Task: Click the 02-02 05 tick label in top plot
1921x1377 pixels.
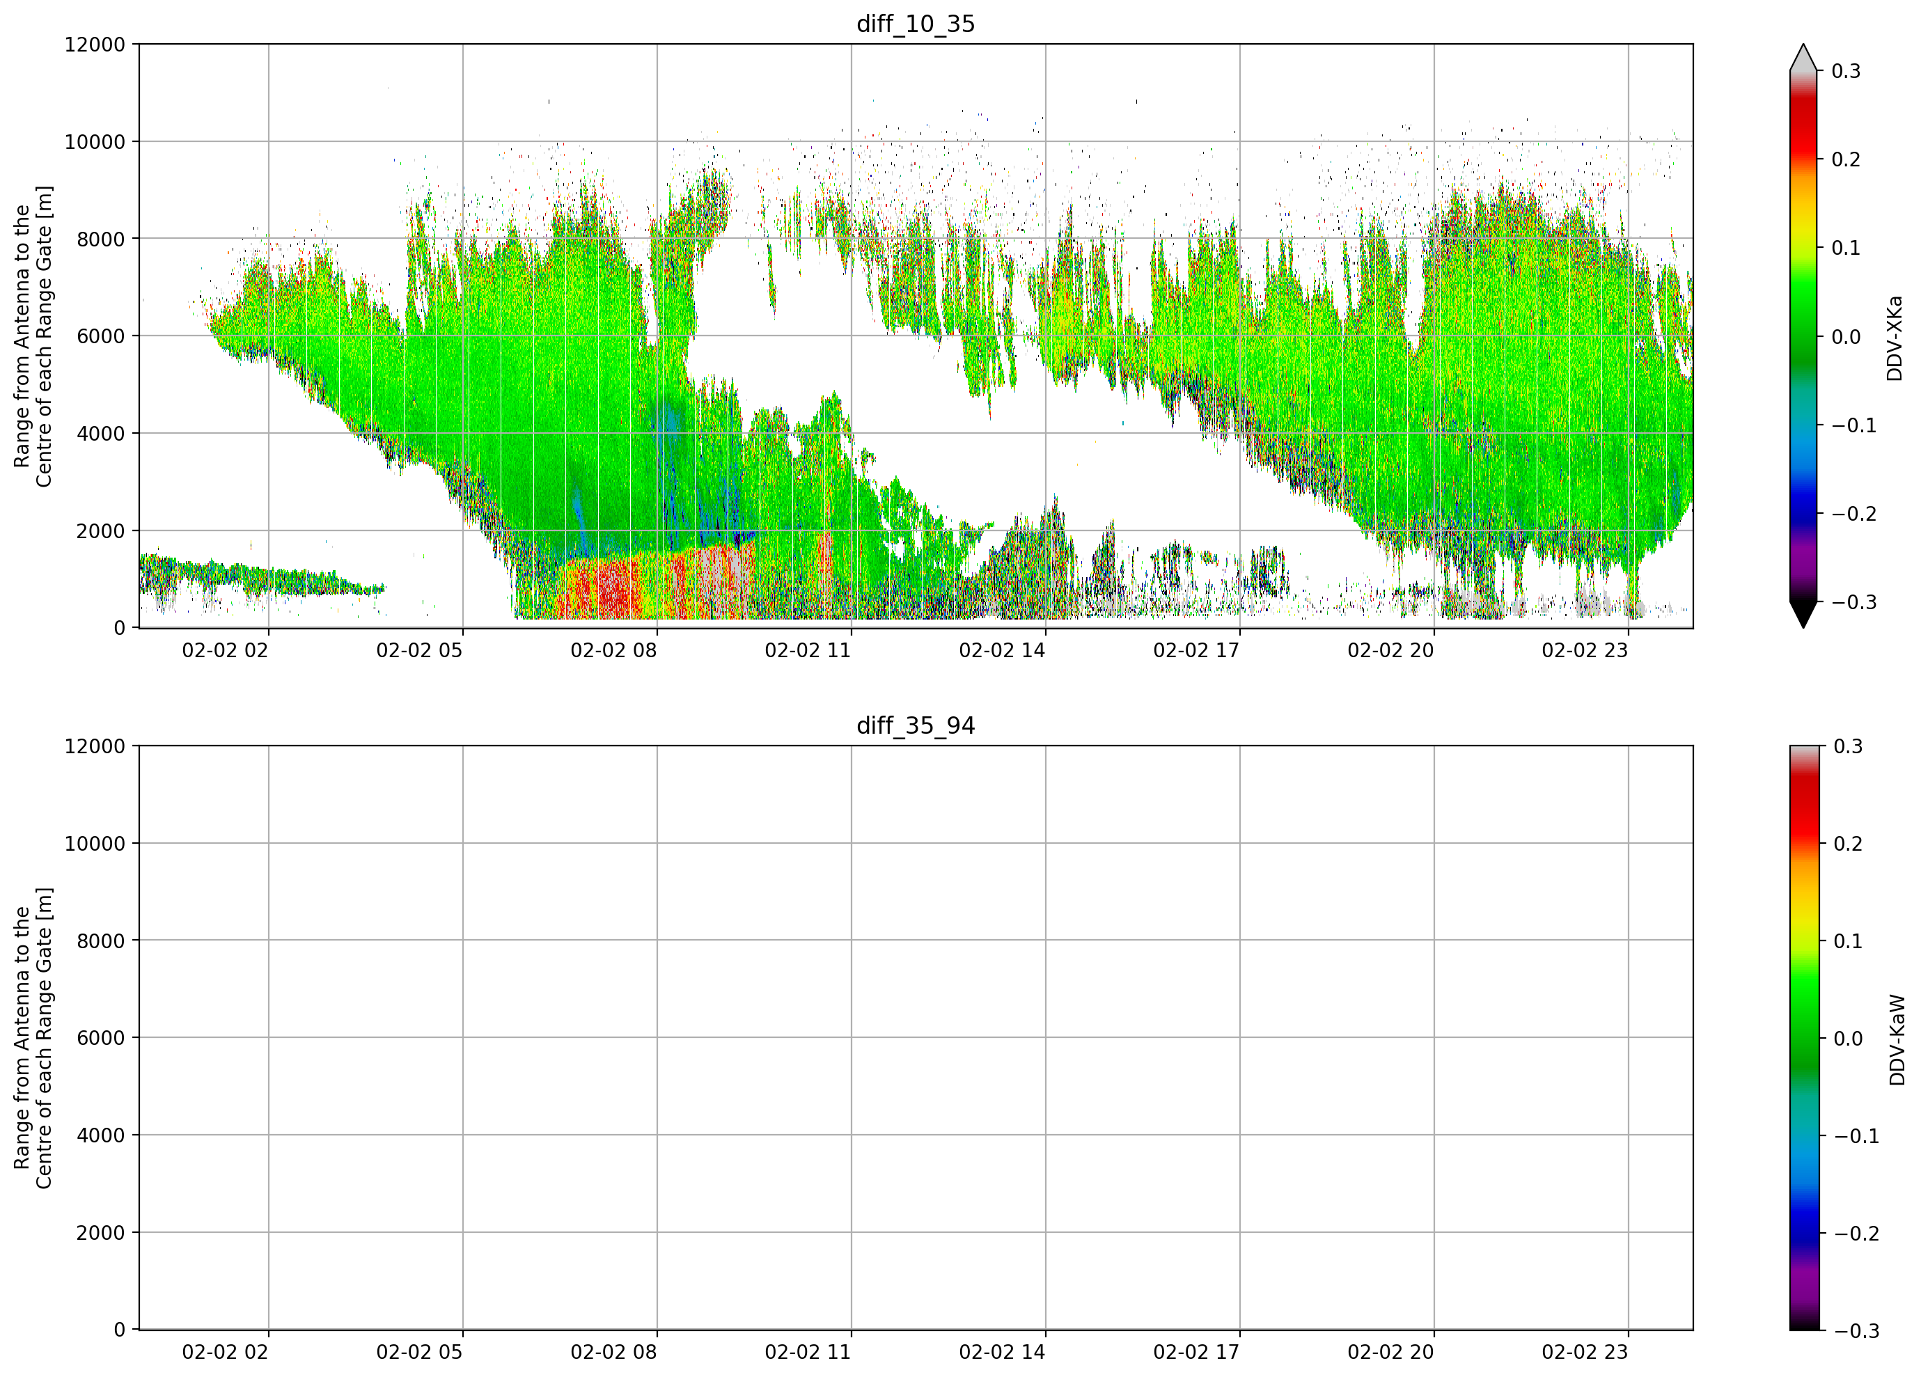Action: click(x=419, y=650)
